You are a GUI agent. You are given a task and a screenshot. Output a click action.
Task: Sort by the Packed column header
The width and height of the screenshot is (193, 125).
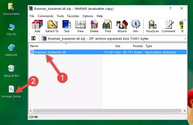coord(133,46)
